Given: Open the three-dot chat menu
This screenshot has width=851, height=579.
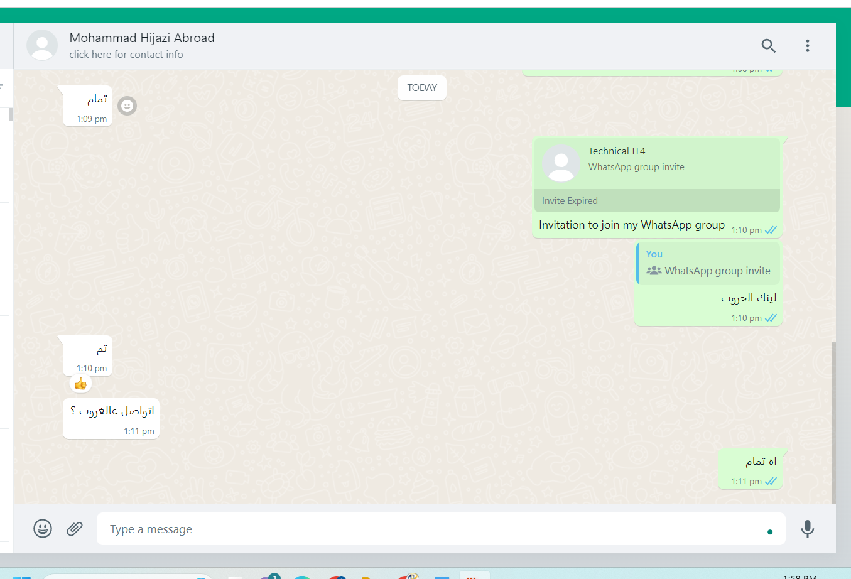Looking at the screenshot, I should [x=808, y=46].
